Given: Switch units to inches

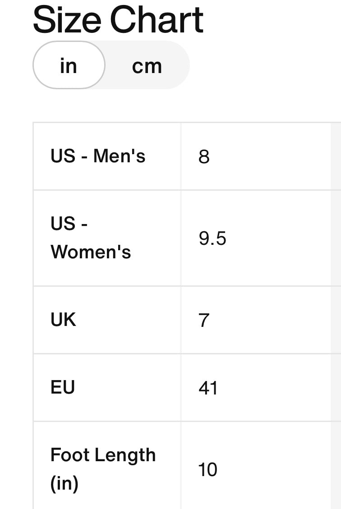Looking at the screenshot, I should (69, 65).
